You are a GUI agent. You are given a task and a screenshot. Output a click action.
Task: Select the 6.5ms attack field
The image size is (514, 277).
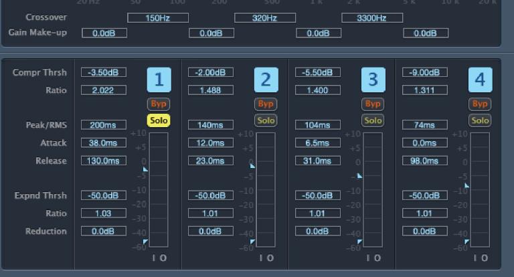point(318,143)
